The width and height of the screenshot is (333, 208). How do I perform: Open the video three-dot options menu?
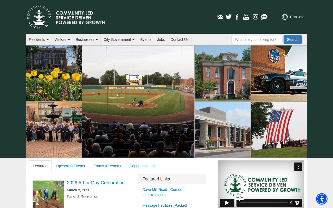pyautogui.click(x=298, y=167)
